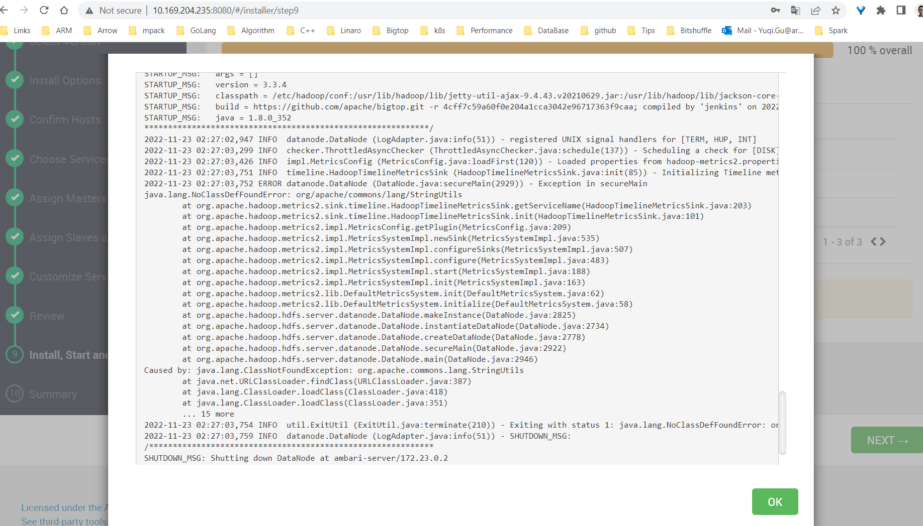Click the Not secure warning icon
Screen dimensions: 923x526
tap(89, 11)
